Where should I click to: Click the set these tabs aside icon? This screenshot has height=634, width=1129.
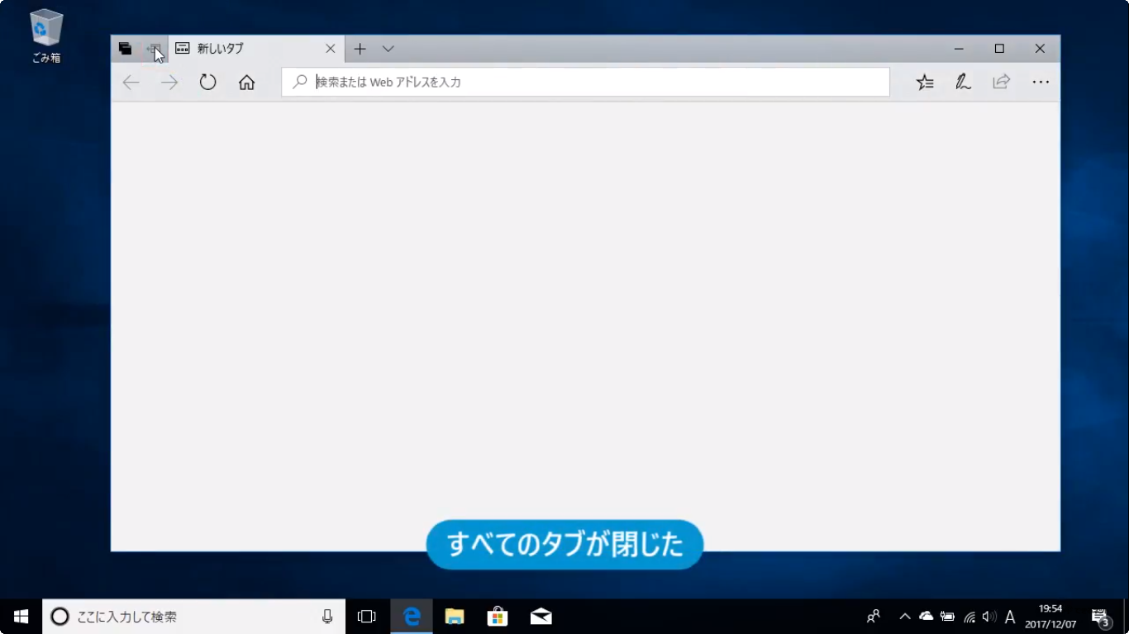(x=154, y=49)
